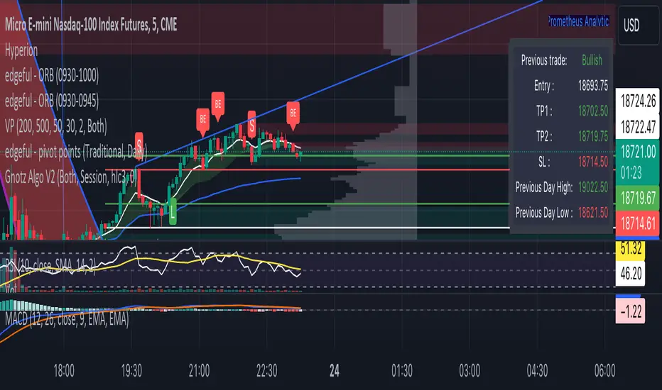Click the 18724.26 price label
Screen dimensions: 662x390
638,101
